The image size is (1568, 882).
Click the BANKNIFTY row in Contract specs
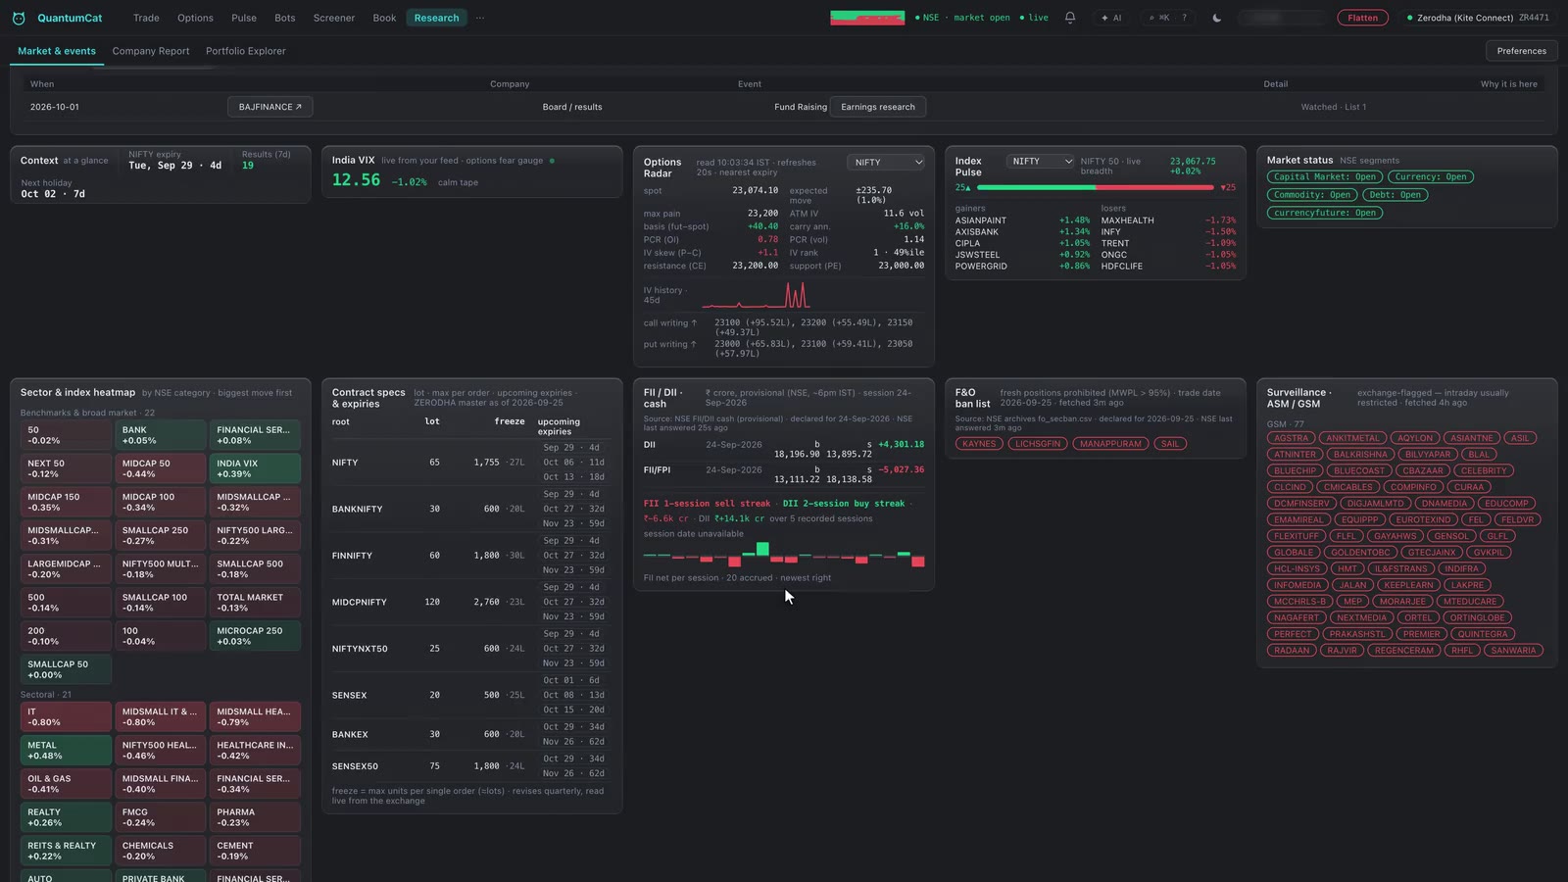point(470,509)
